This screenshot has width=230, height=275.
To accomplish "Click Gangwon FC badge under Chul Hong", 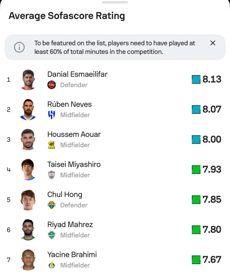I will [51, 205].
